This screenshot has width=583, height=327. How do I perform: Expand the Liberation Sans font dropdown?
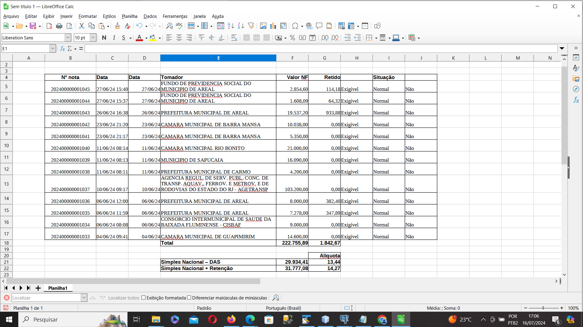pos(68,38)
